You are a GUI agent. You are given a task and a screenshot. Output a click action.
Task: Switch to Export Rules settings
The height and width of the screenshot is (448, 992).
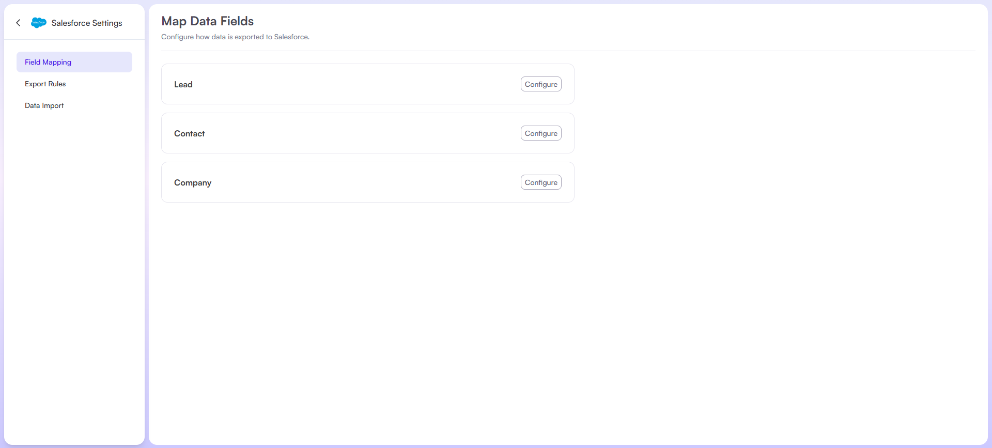click(x=45, y=84)
